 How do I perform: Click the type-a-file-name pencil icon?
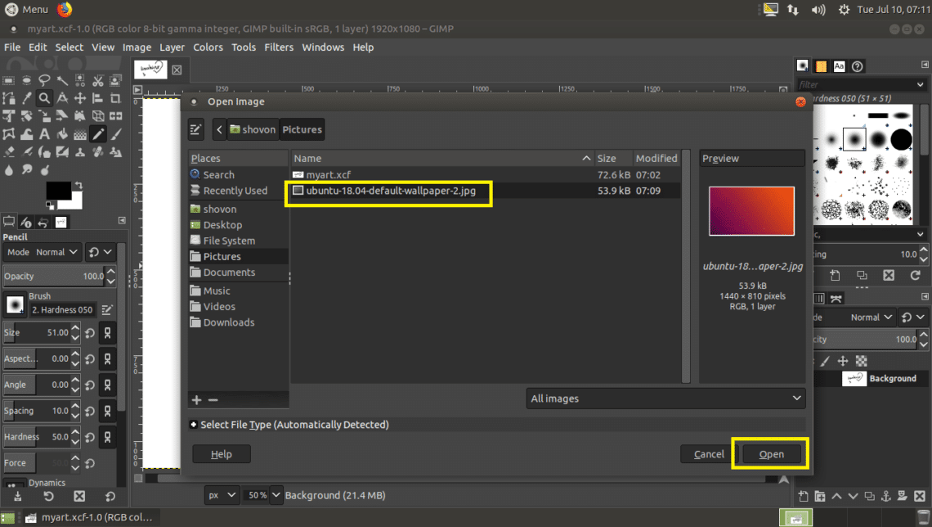pos(195,129)
